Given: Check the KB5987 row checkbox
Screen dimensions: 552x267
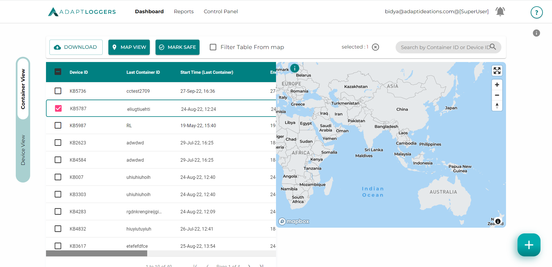Looking at the screenshot, I should click(x=58, y=125).
